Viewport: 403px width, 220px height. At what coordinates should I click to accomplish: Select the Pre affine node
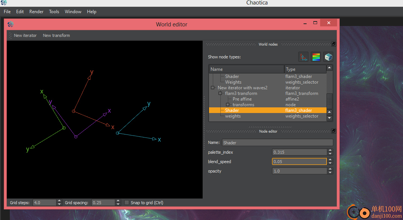point(242,99)
